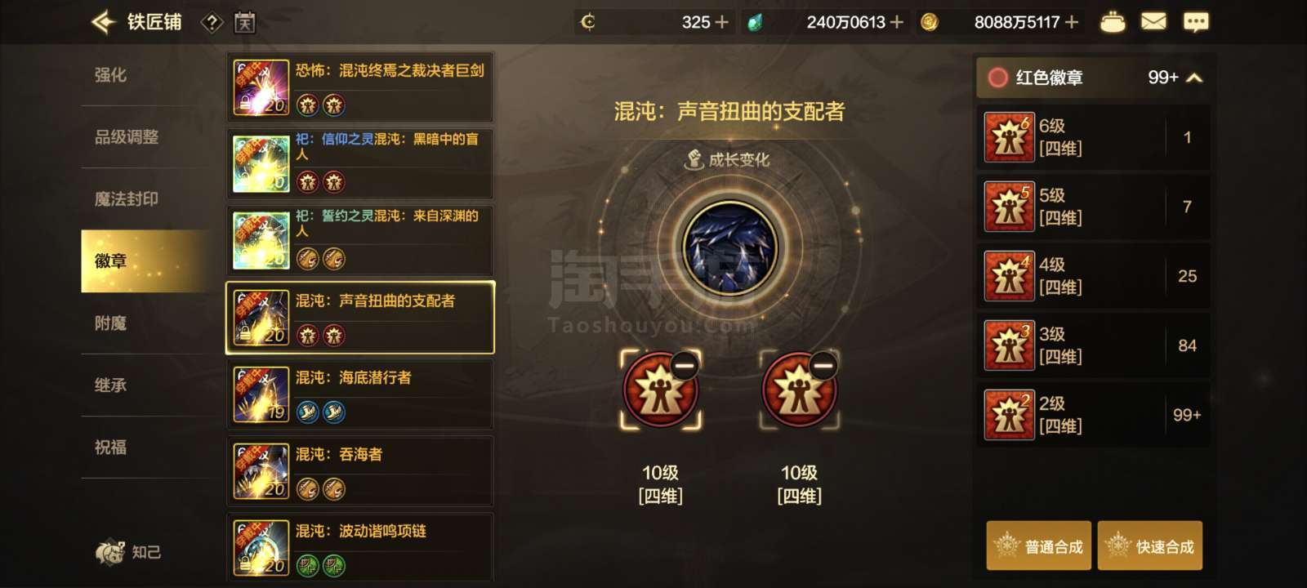The image size is (1307, 588).
Task: Collapse the 红色徽章 emblem list
Action: (x=1194, y=78)
